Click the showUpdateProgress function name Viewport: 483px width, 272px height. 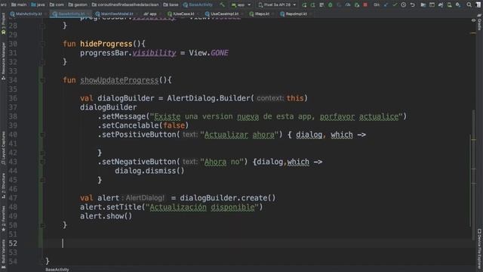[x=119, y=80]
